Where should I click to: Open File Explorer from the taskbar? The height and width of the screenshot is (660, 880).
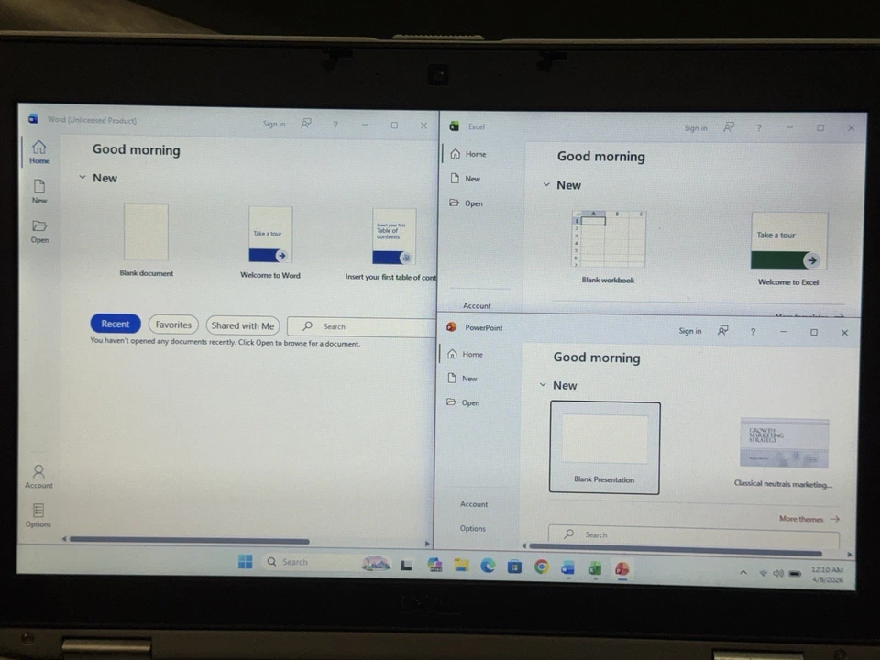point(461,566)
